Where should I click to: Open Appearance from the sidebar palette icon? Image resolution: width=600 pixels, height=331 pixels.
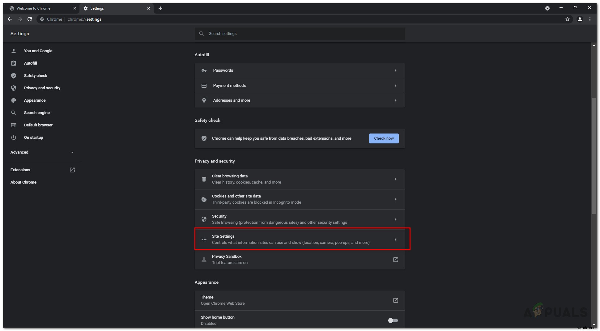(14, 100)
